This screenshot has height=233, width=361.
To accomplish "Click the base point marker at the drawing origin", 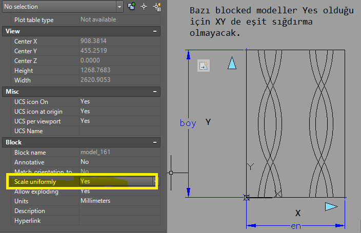I will point(247,197).
